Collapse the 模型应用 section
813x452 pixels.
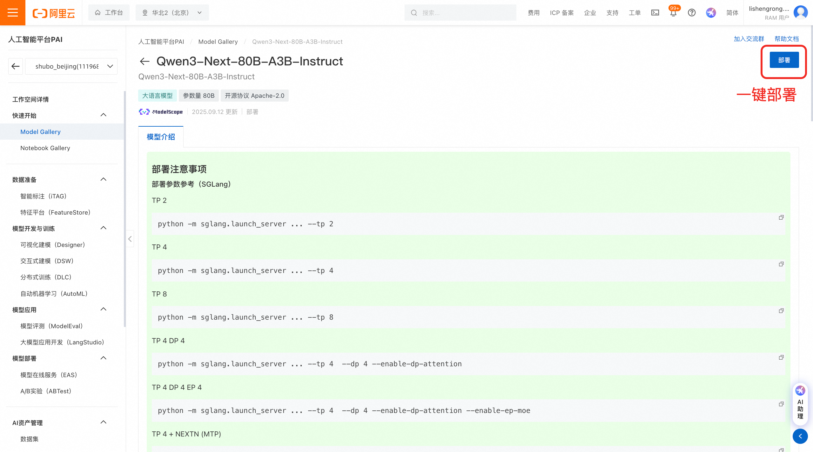click(x=104, y=309)
